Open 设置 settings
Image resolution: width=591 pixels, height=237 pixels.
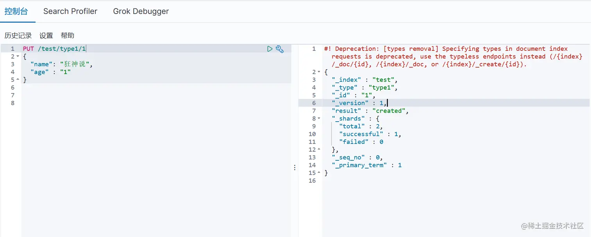pos(46,36)
